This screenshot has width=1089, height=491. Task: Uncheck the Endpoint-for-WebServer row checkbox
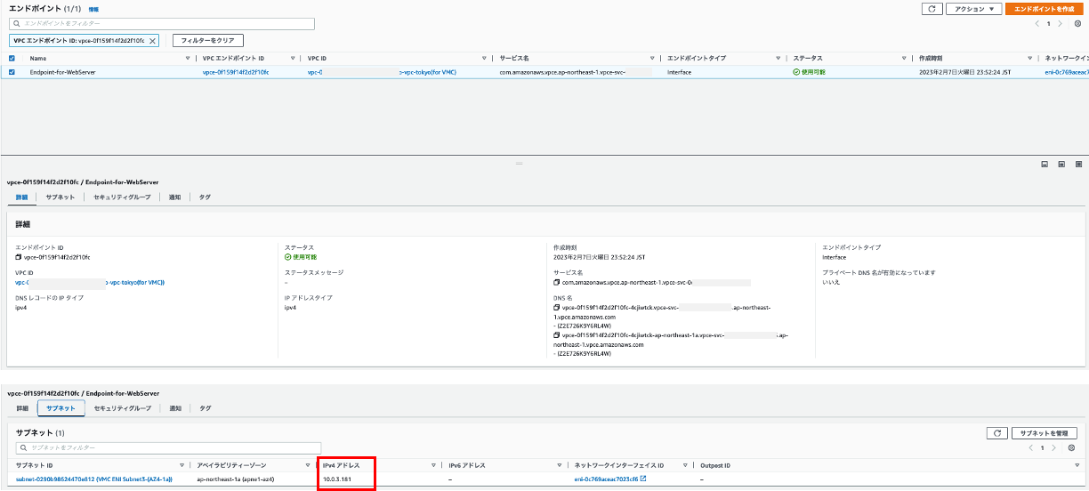tap(12, 72)
